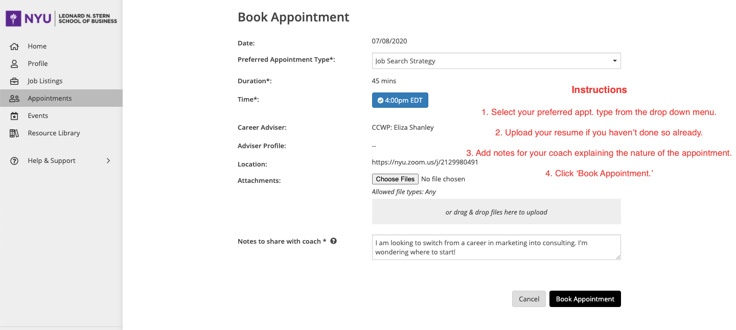Viewport: 736px width, 330px height.
Task: Click the Appointments people icon
Action: [x=14, y=99]
